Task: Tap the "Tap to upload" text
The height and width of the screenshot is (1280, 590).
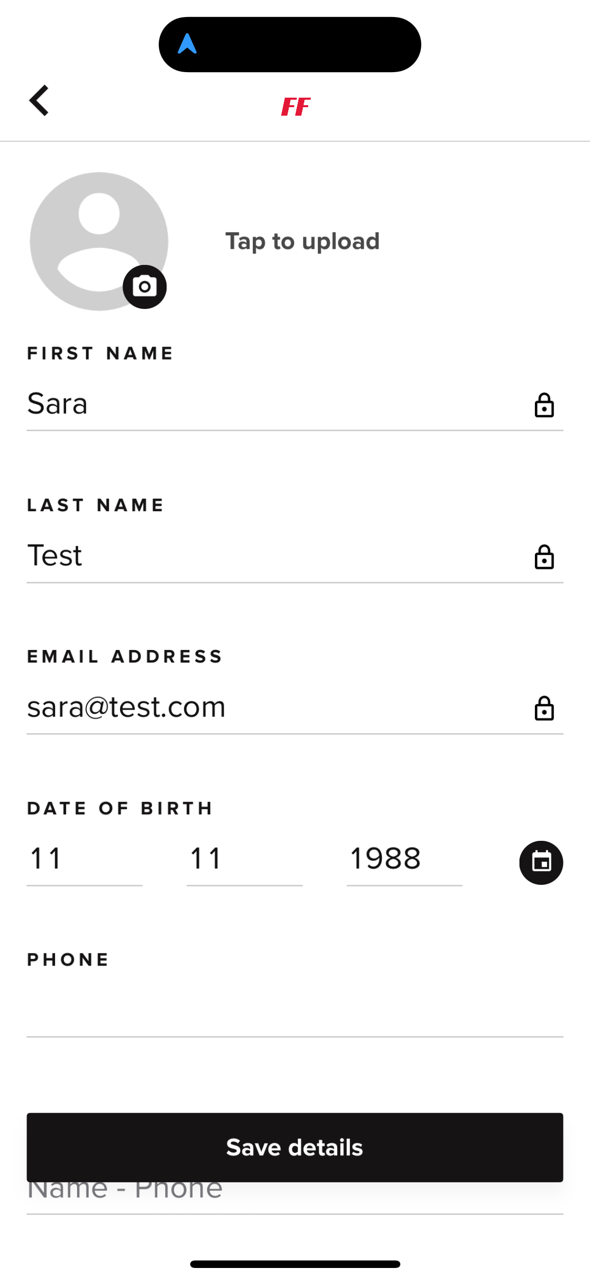Action: [302, 241]
